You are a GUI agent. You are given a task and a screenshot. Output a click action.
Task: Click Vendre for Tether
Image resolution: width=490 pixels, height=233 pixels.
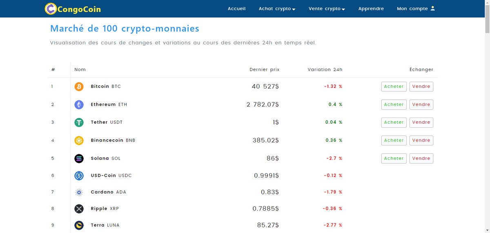[421, 122]
